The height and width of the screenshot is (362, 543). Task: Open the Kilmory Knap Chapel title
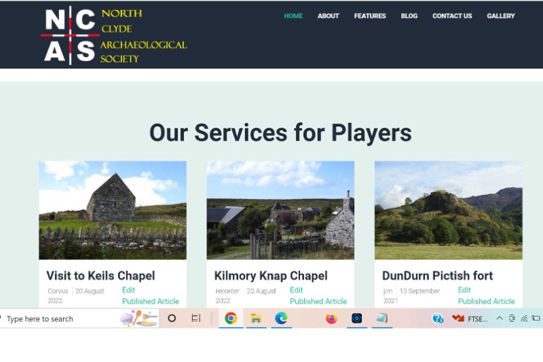[x=271, y=276]
